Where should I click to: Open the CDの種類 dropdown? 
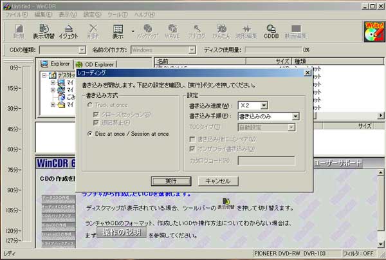[x=82, y=50]
